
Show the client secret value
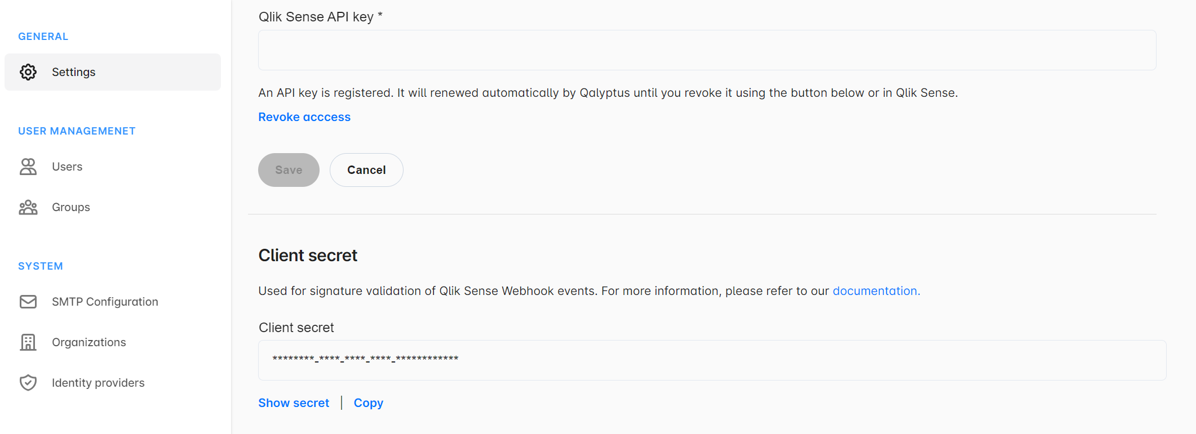[293, 402]
